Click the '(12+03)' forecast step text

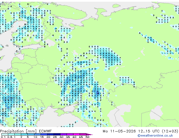pos(170,131)
